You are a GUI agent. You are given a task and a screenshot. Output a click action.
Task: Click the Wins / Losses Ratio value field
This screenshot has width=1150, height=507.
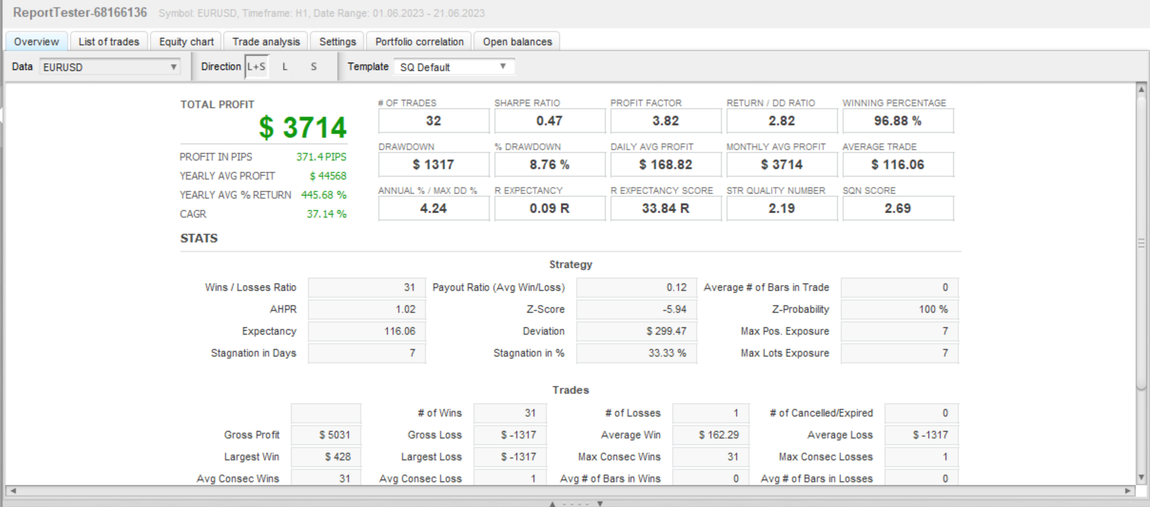click(x=367, y=287)
